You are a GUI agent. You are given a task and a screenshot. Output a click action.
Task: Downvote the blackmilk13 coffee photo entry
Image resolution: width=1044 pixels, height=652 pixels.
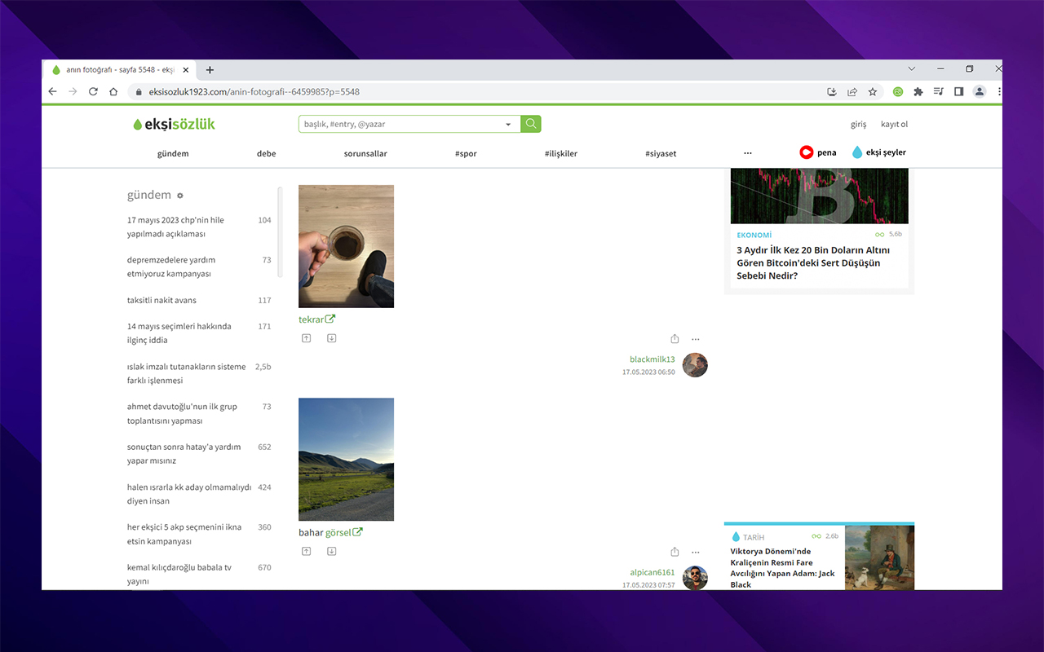pos(331,338)
